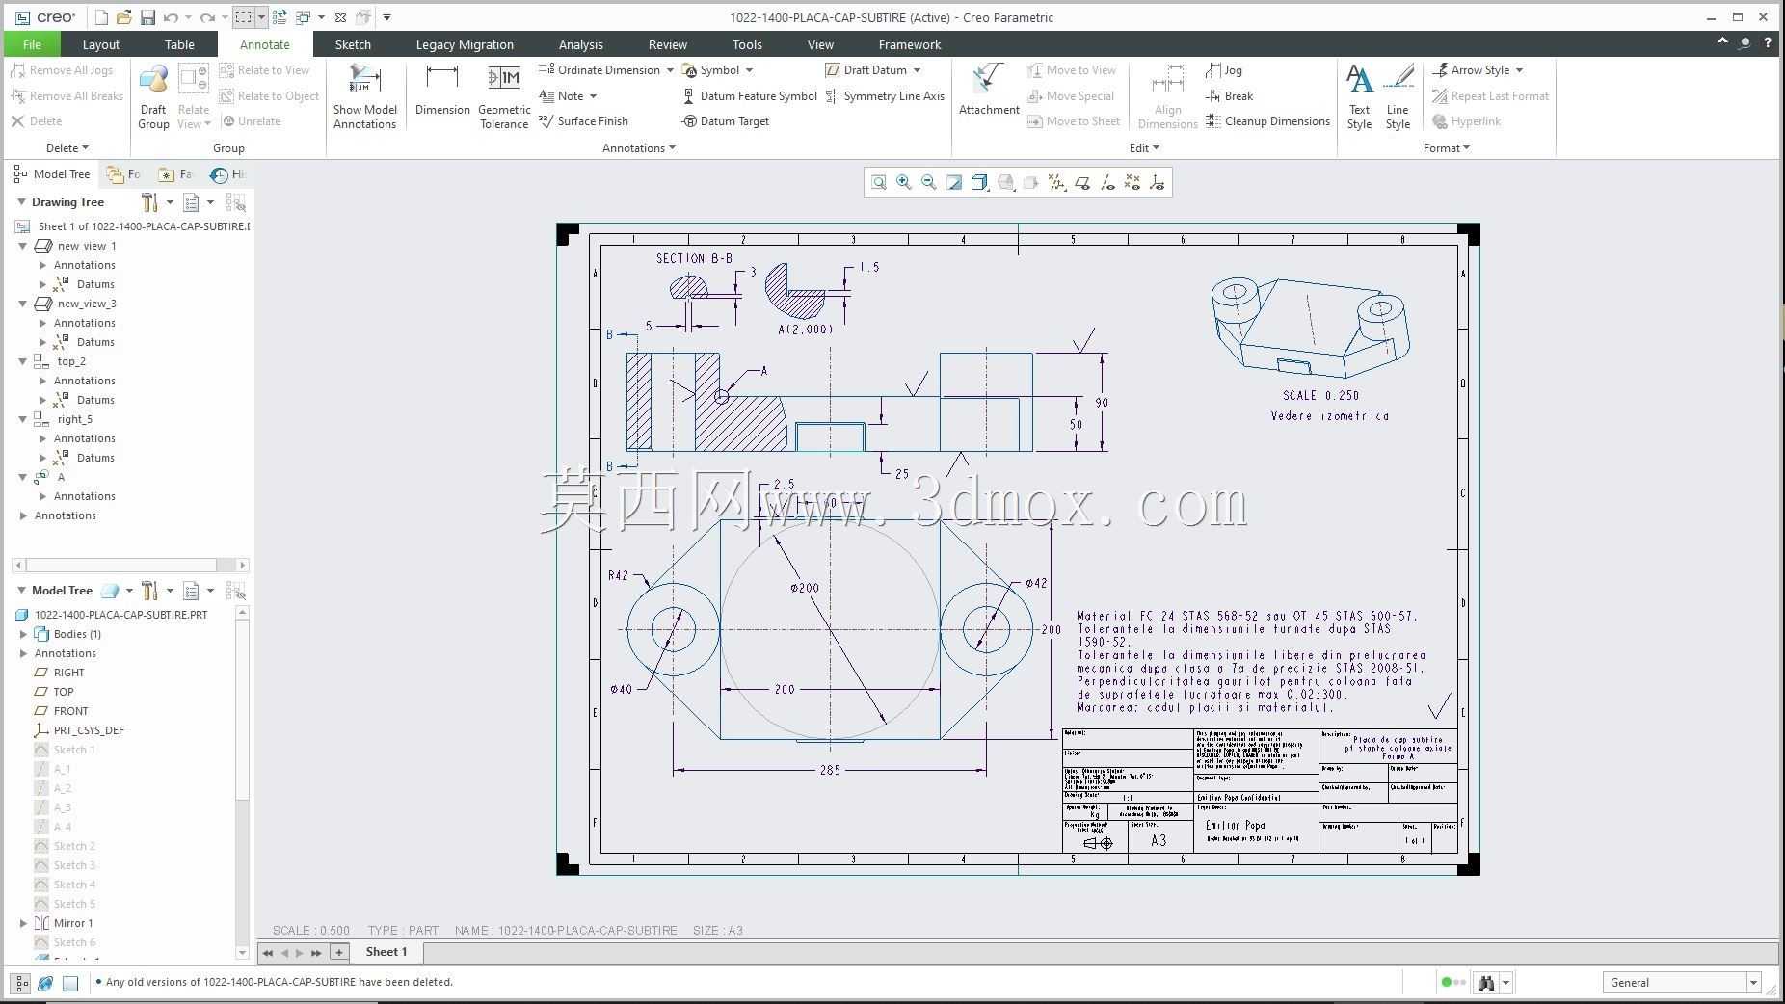
Task: Expand the Bodies (1) node
Action: pyautogui.click(x=23, y=634)
